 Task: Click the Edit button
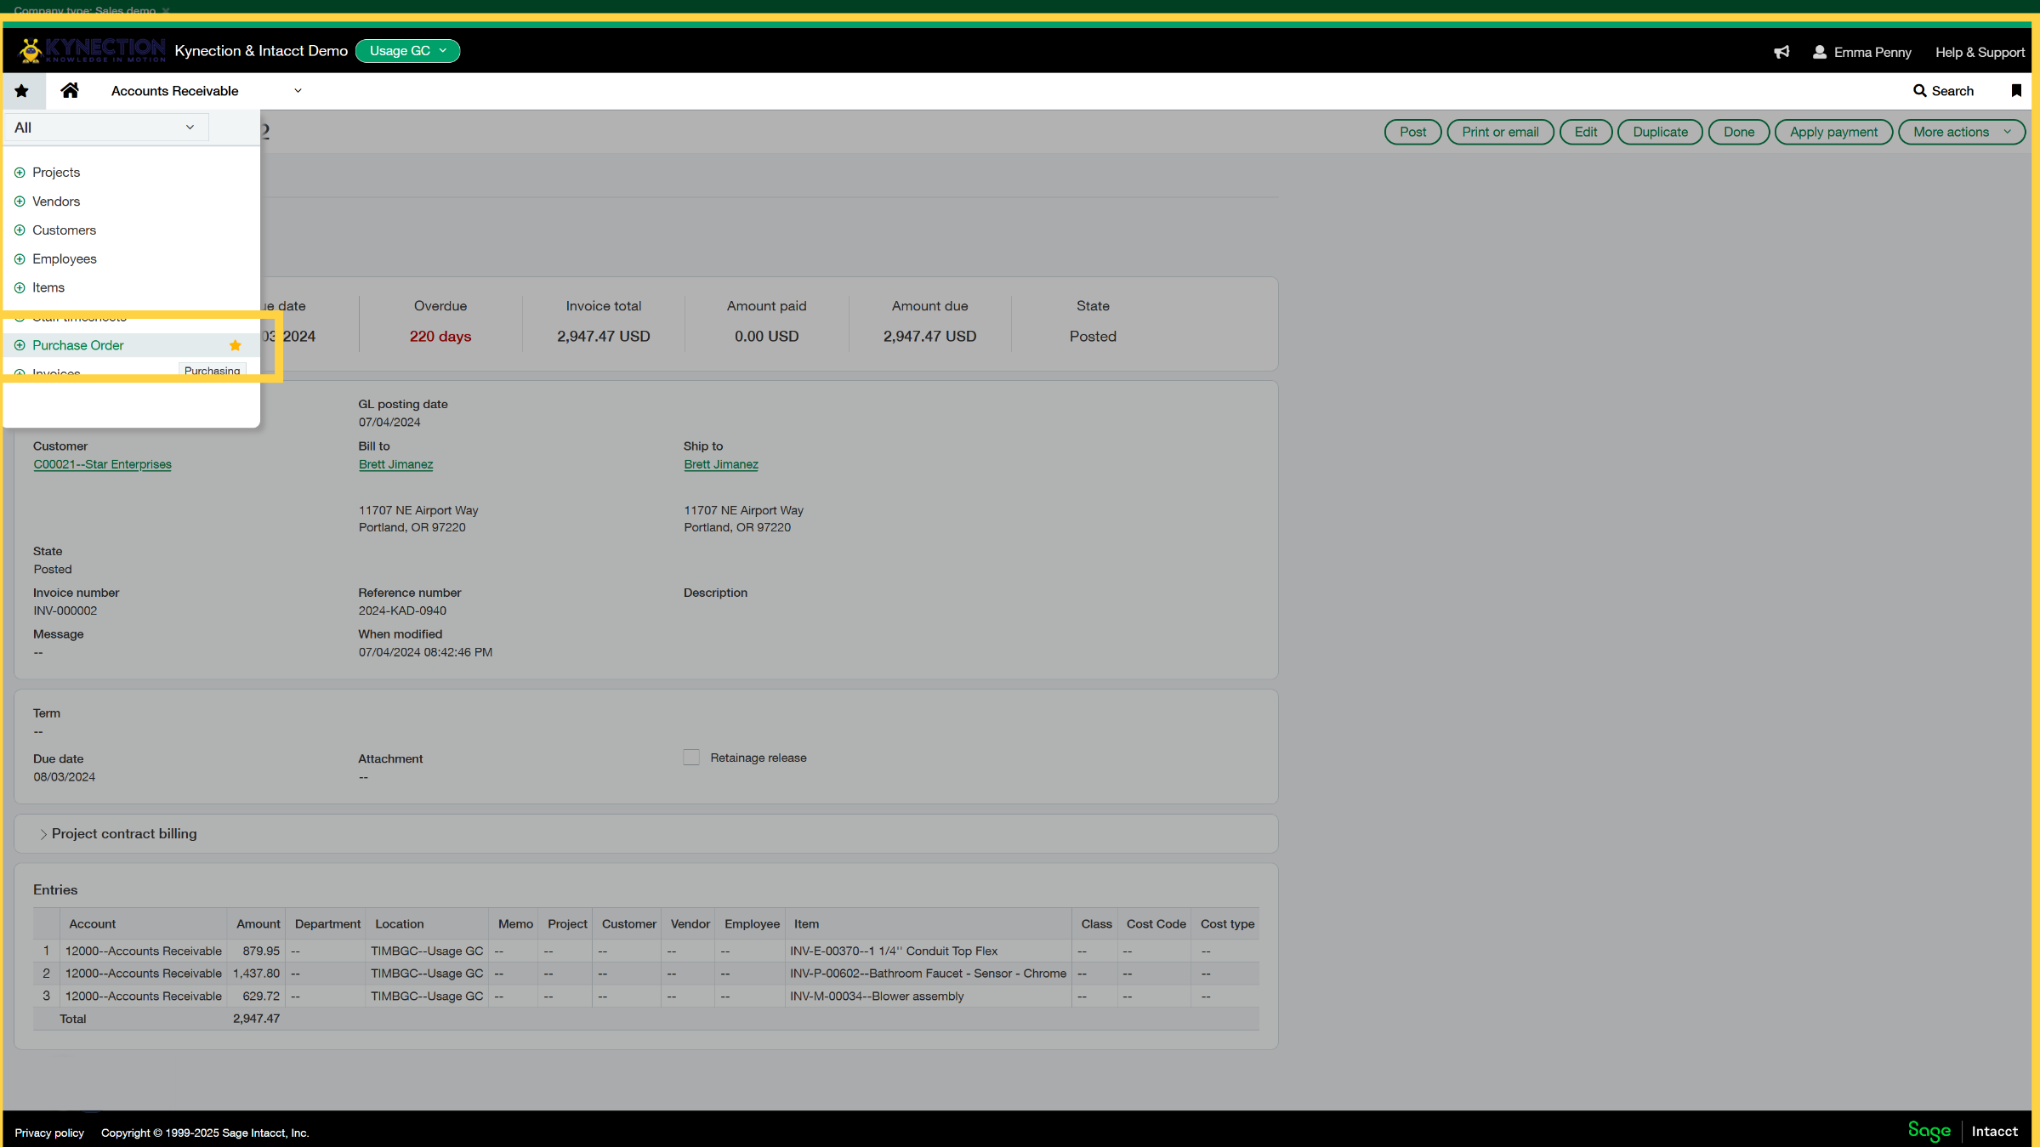1585,132
